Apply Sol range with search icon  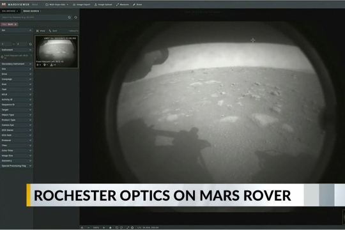coord(31,44)
